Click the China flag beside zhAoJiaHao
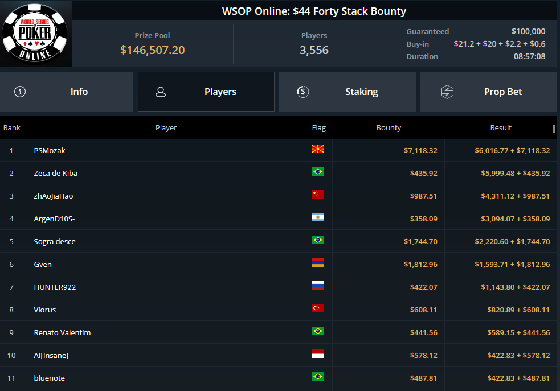Viewport: 560px width, 391px height. (318, 195)
